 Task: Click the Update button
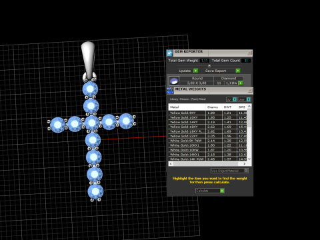point(188,71)
